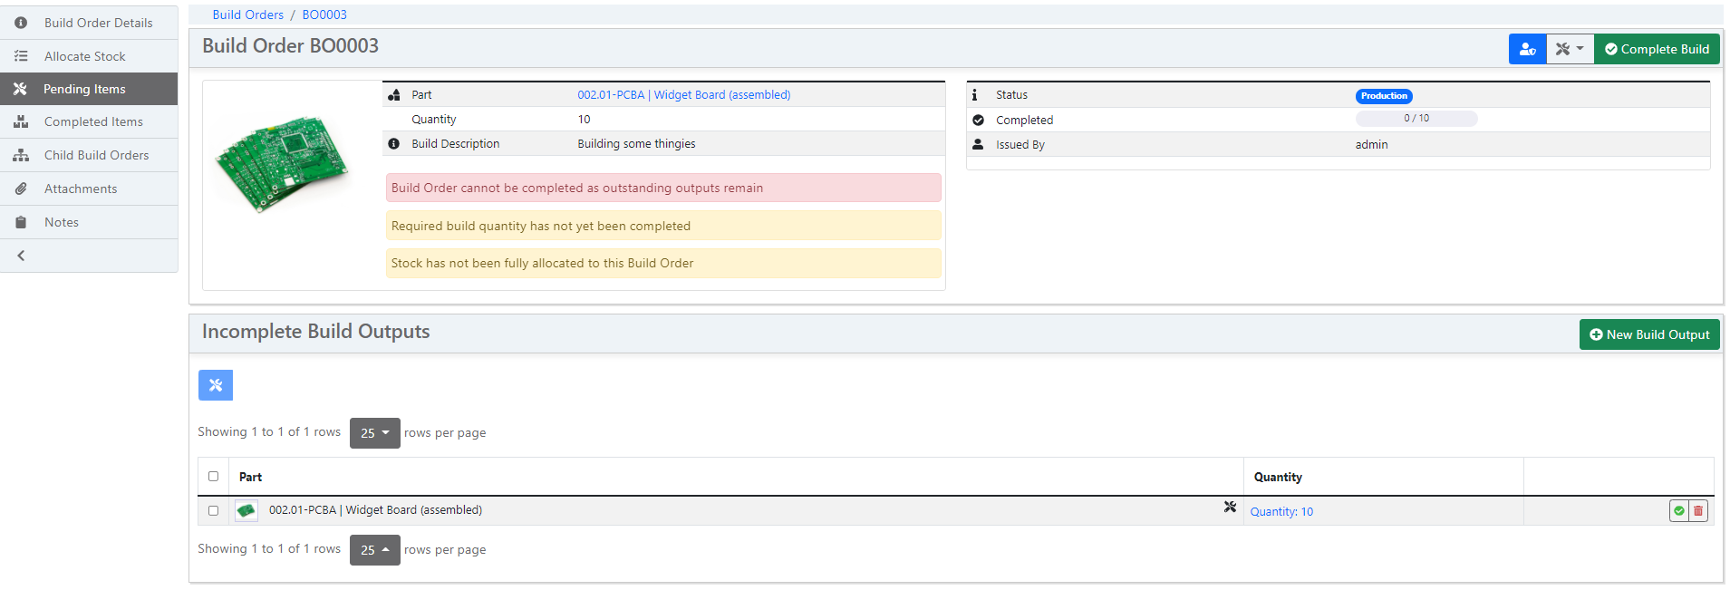Click the red delete output trash icon

[x=1698, y=511]
